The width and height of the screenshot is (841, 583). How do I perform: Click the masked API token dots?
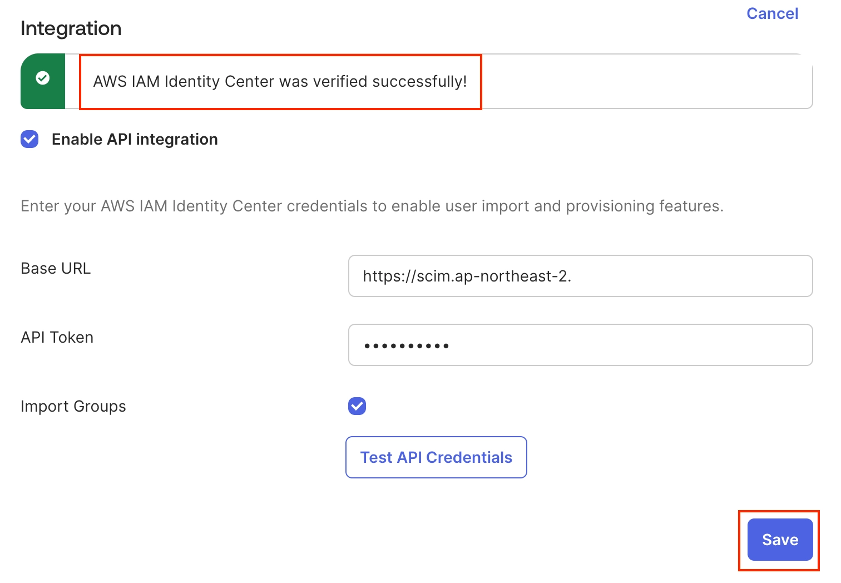click(x=406, y=346)
